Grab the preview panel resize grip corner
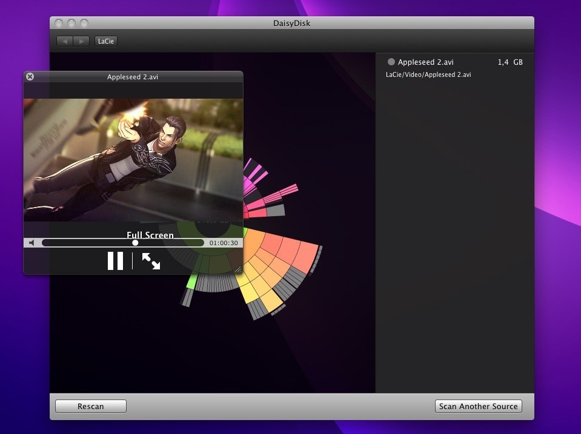Image resolution: width=581 pixels, height=434 pixels. (238, 270)
